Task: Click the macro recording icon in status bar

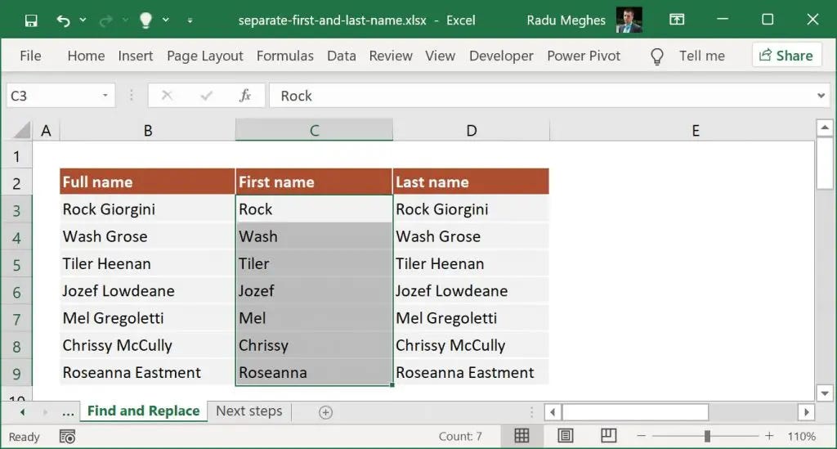Action: pos(67,437)
